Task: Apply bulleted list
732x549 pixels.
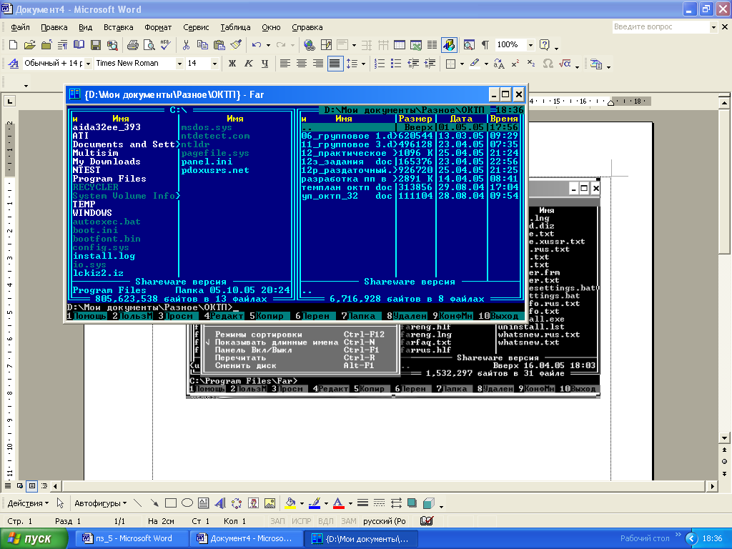Action: point(396,64)
